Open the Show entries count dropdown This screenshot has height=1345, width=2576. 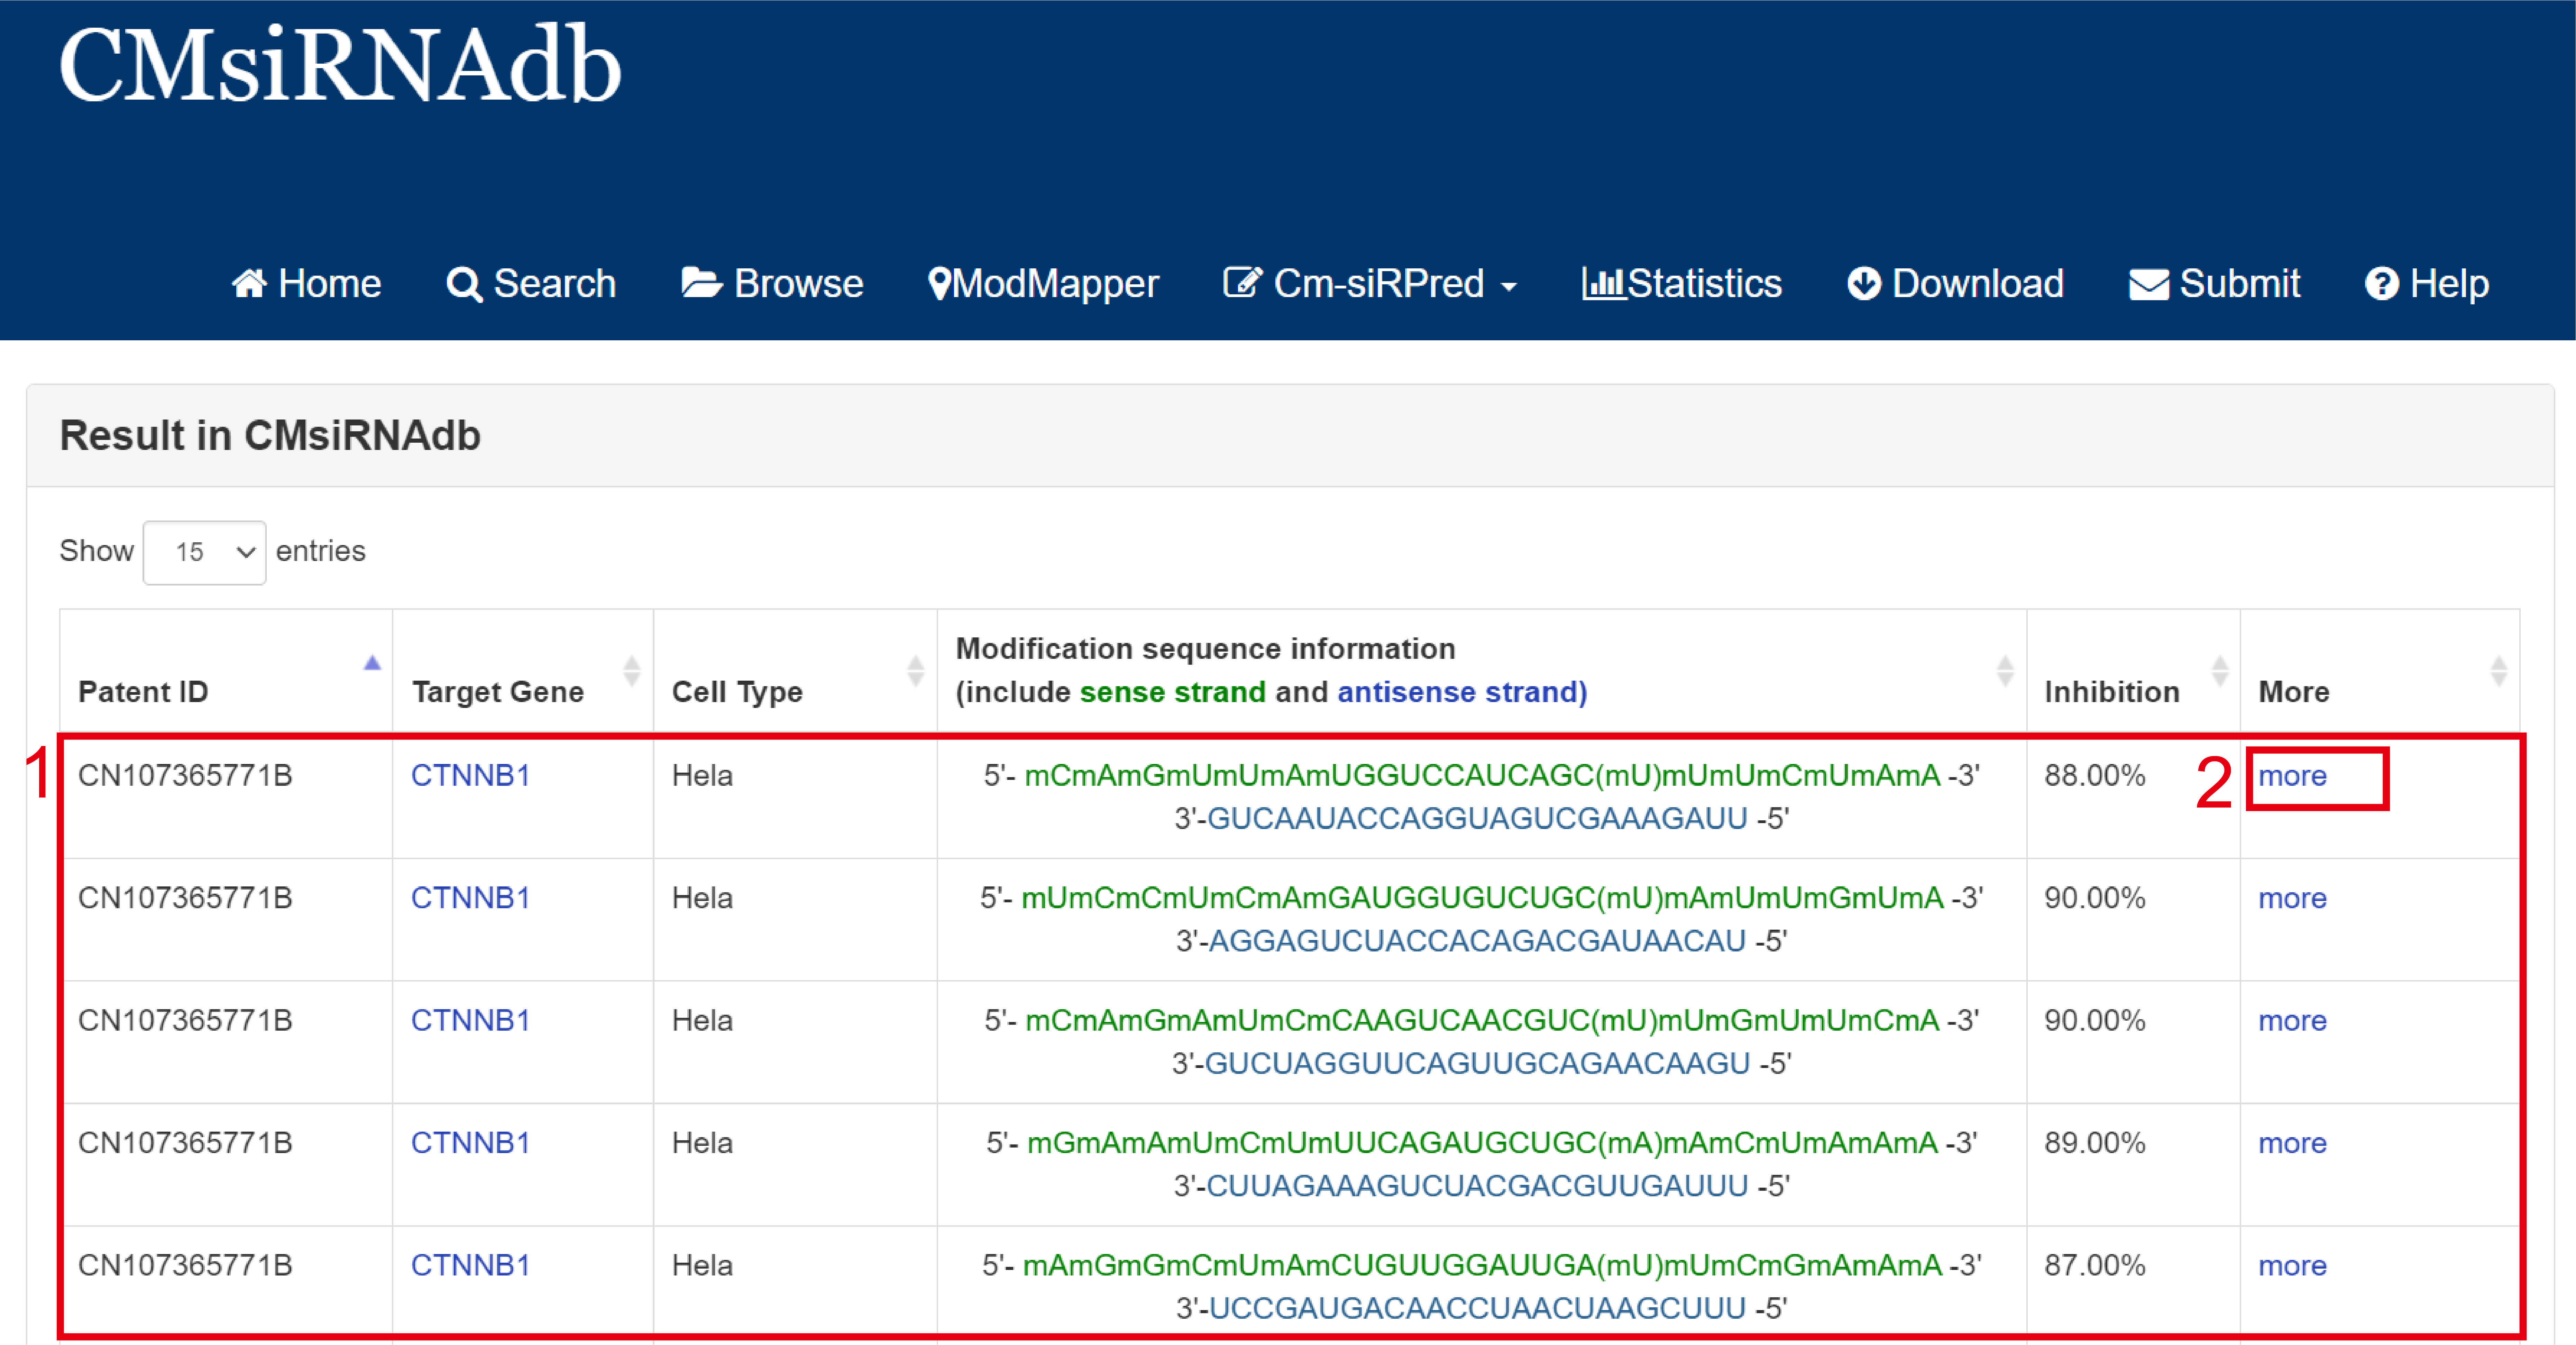[x=204, y=552]
